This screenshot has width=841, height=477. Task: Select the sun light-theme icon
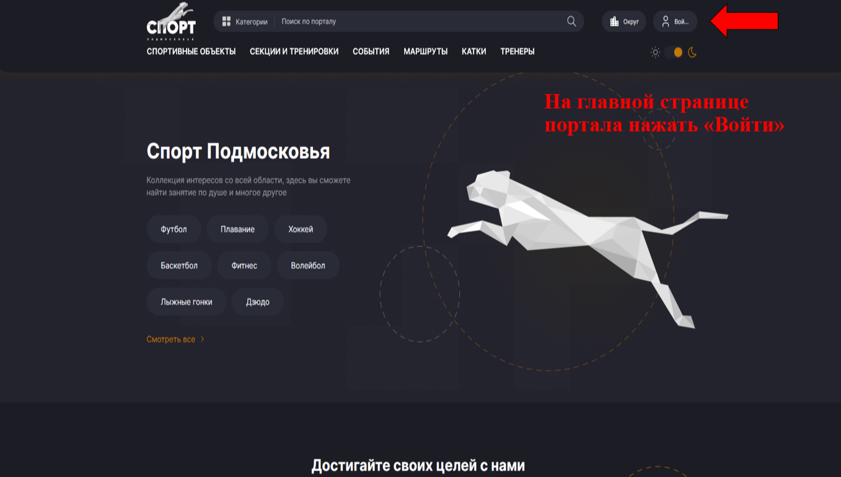pyautogui.click(x=655, y=52)
